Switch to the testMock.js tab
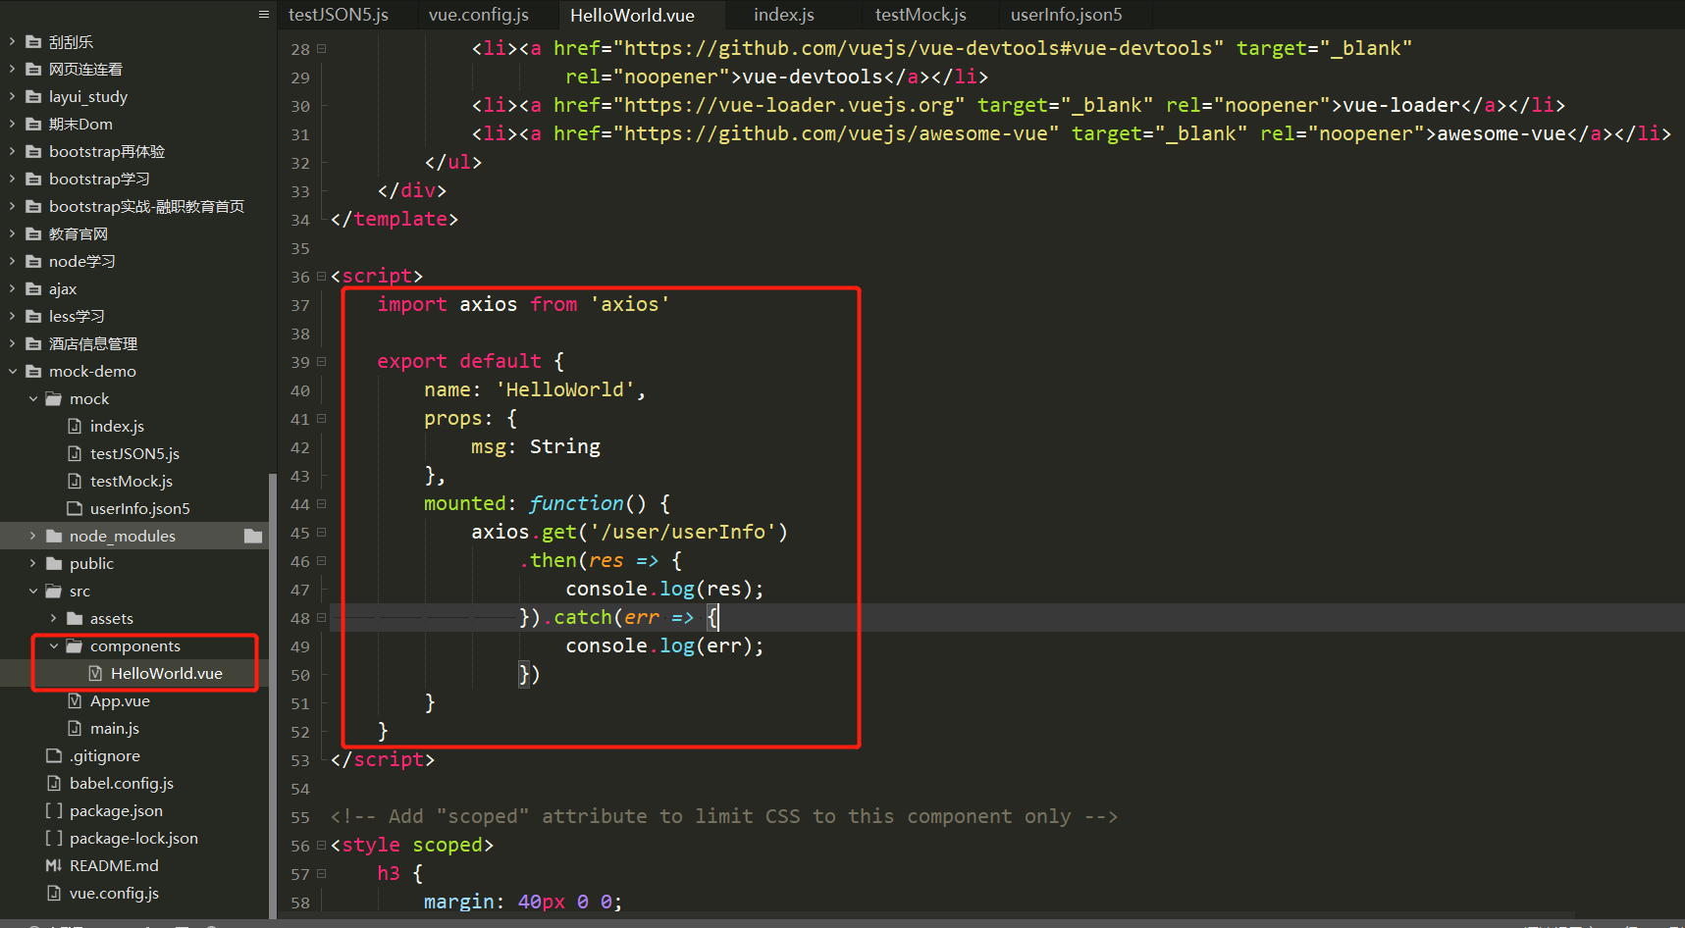Screen dimensions: 1685x928 pos(921,15)
